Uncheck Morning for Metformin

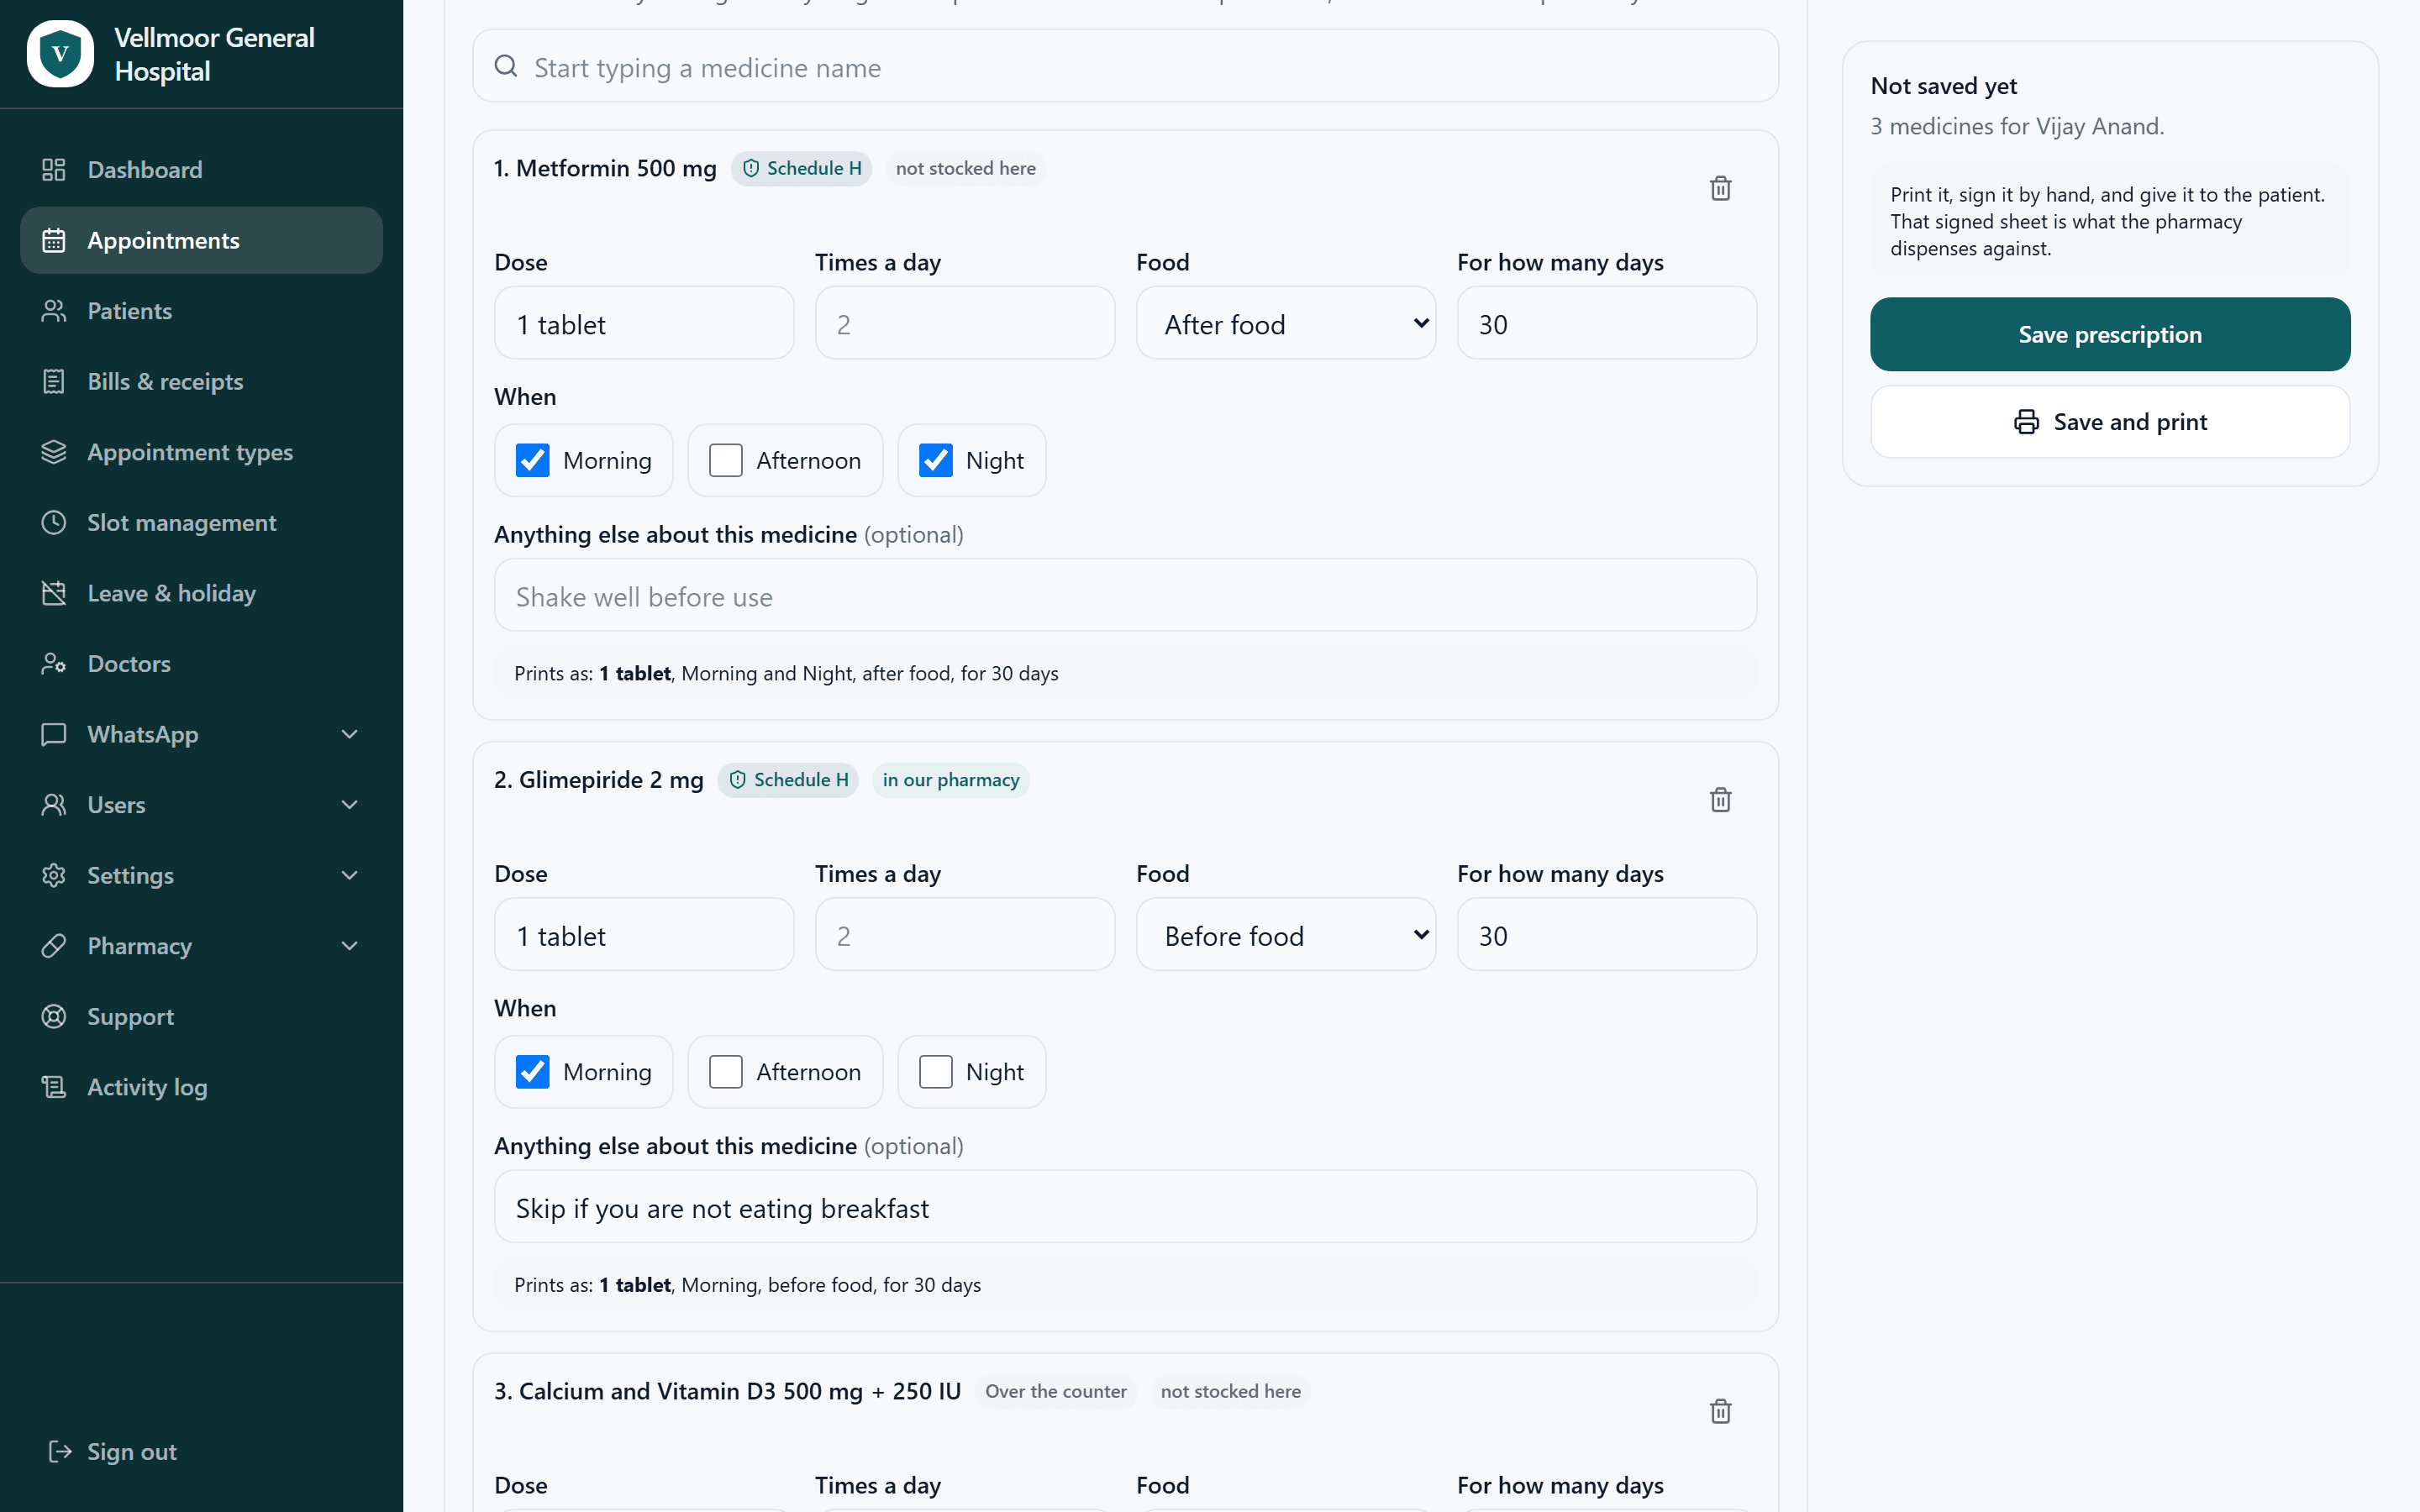click(532, 460)
